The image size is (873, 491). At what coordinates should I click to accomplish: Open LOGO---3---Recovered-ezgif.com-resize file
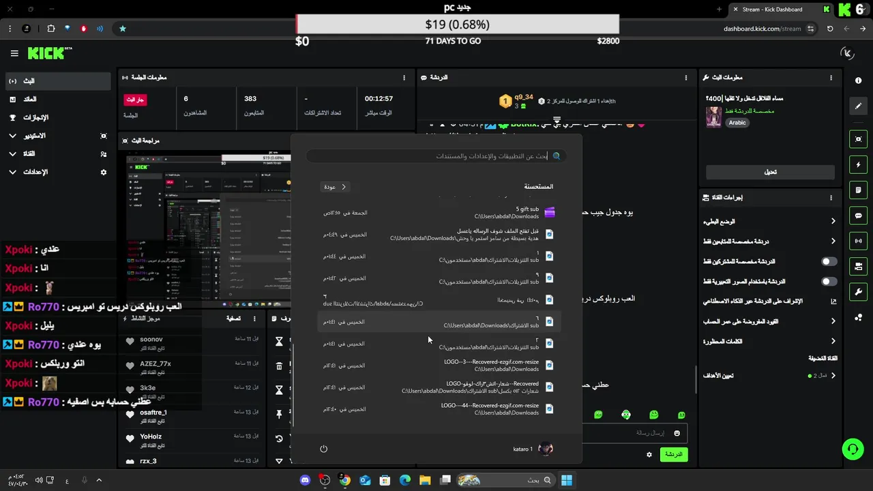[439, 366]
